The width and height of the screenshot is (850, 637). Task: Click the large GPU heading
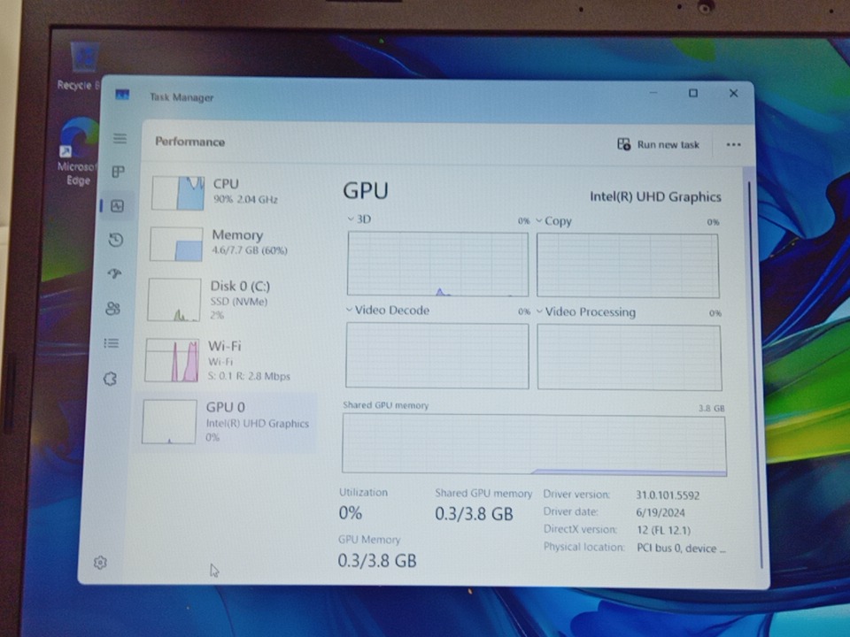[x=366, y=191]
